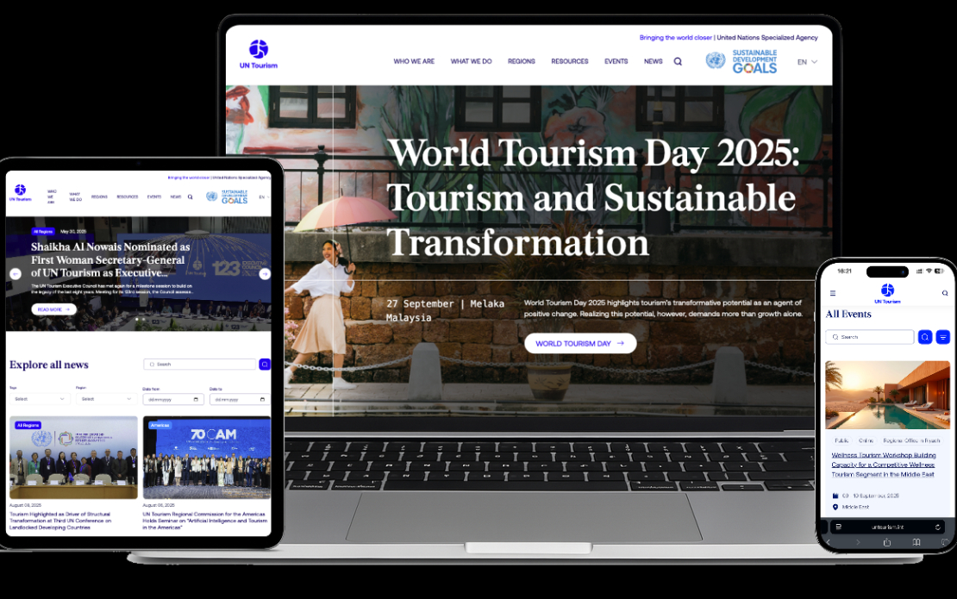Open the Date to date picker on tablet
This screenshot has height=599, width=957.
click(240, 400)
